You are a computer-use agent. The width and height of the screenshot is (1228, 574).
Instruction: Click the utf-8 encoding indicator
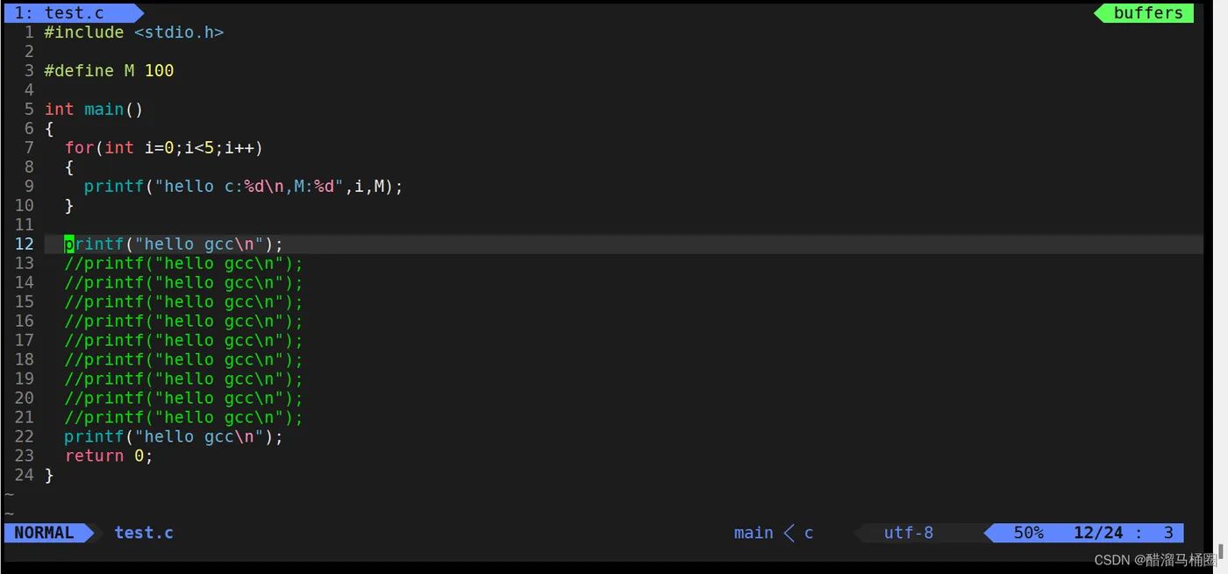pos(908,533)
